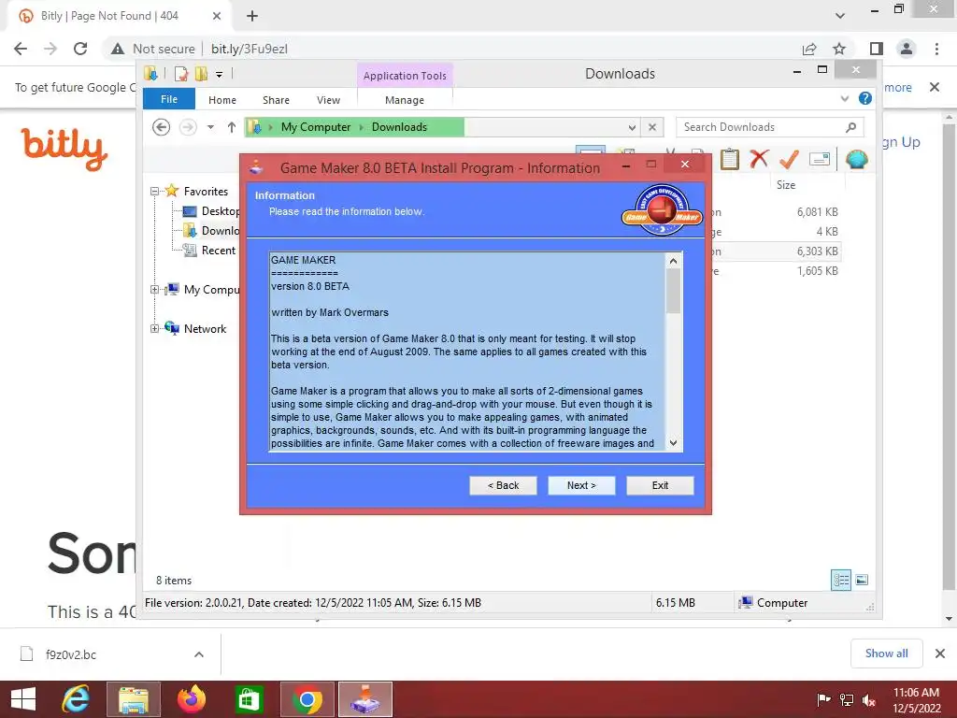The width and height of the screenshot is (957, 718).
Task: Collapse the Favorites tree node
Action: (x=154, y=191)
